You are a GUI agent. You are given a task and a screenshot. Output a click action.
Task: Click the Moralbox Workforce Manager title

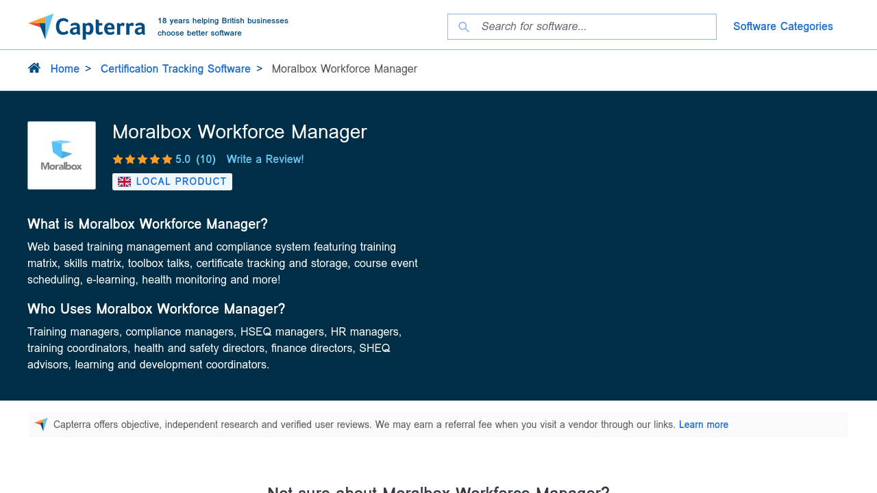tap(240, 132)
